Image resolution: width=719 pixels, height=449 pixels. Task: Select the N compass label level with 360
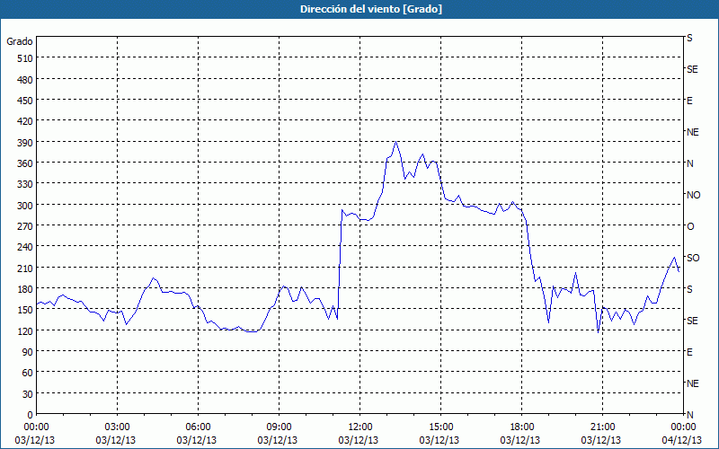click(x=690, y=163)
